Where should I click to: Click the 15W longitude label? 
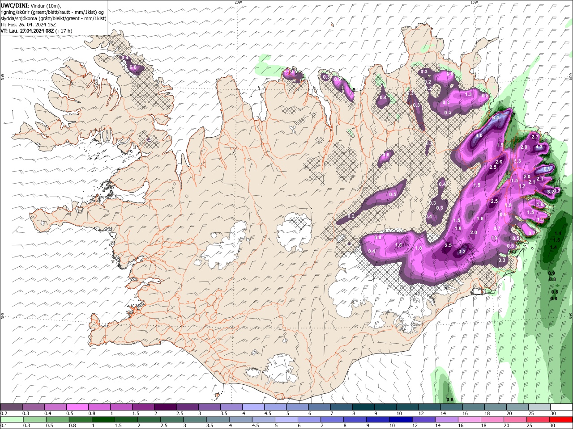[474, 2]
